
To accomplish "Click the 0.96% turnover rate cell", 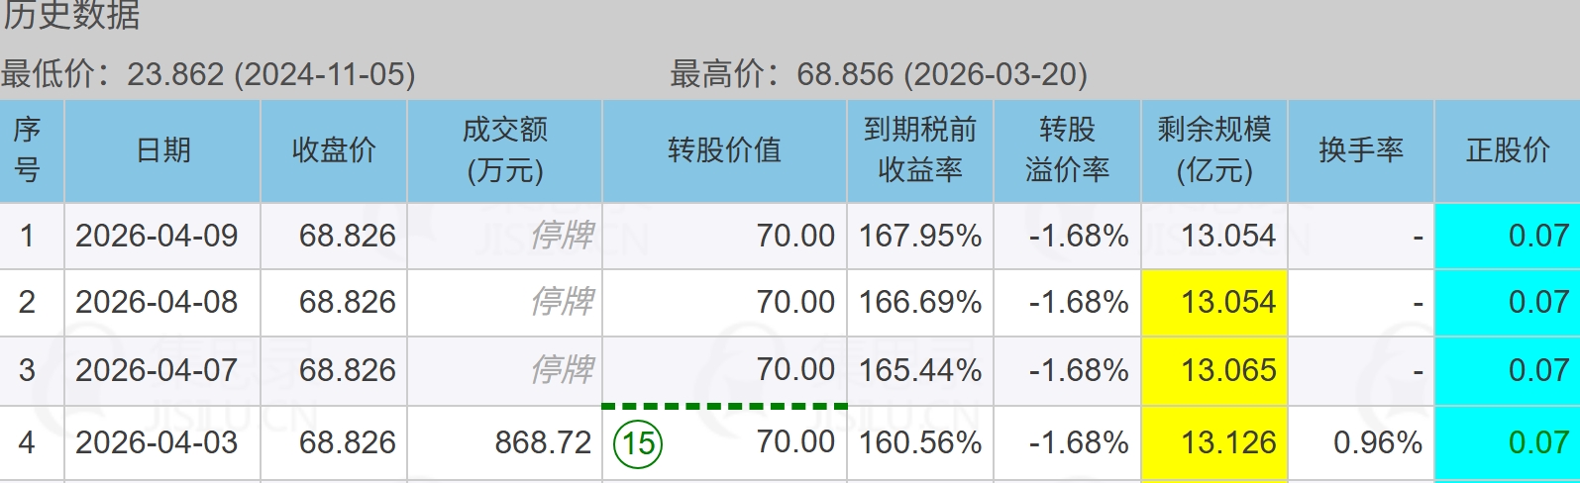I will pos(1377,442).
